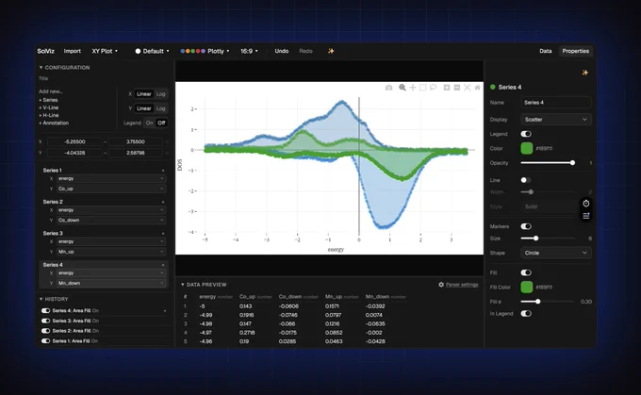Open the marker Shape Circle dropdown
The height and width of the screenshot is (395, 641).
(556, 253)
